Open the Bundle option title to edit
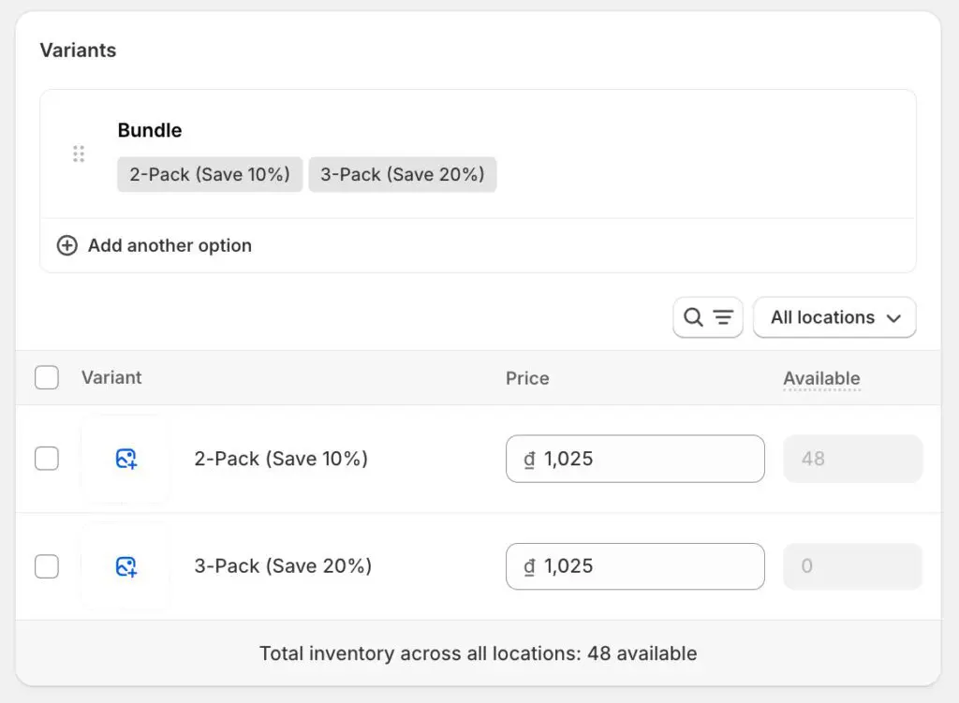The image size is (959, 703). (150, 130)
